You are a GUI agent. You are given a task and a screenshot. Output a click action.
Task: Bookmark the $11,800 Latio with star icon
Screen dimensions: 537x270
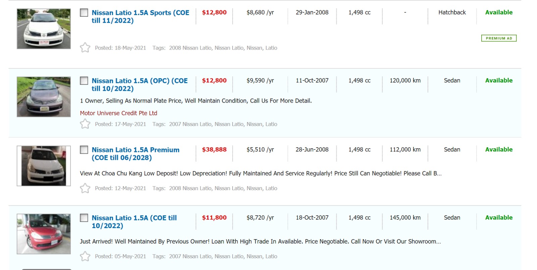point(85,256)
